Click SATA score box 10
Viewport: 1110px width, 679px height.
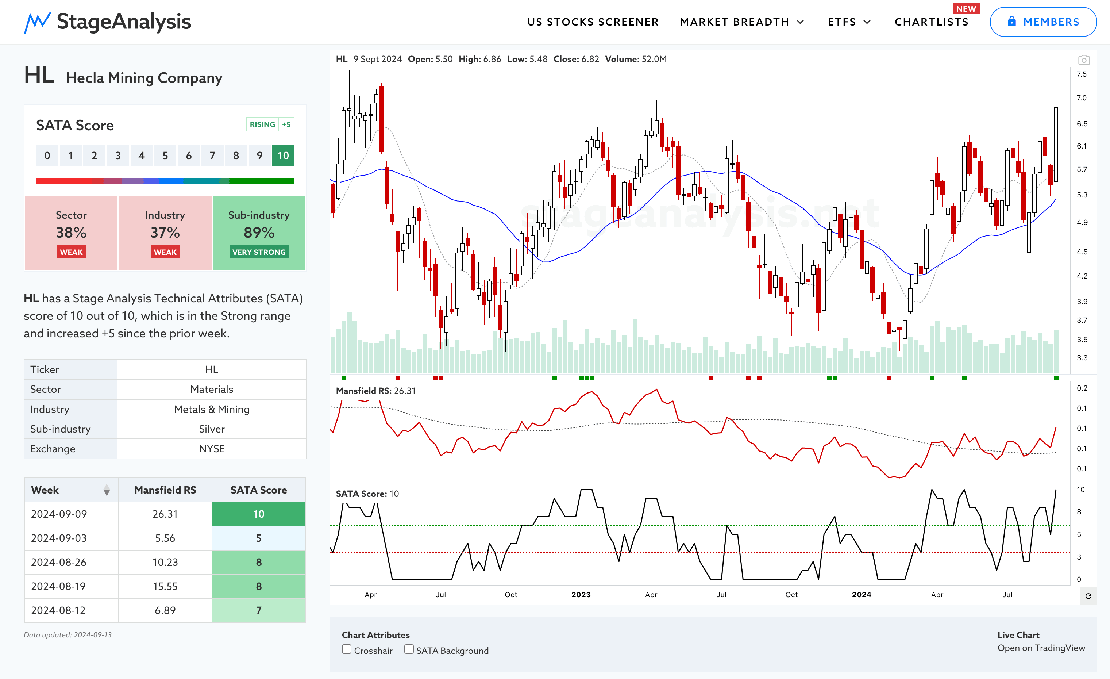[283, 156]
